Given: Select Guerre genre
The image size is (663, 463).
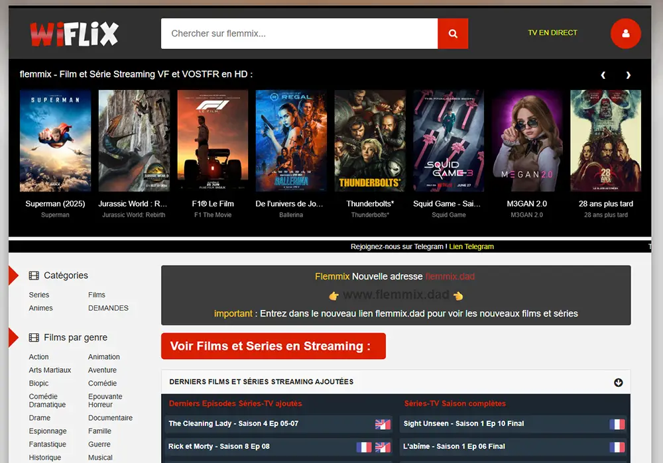Looking at the screenshot, I should coord(99,444).
